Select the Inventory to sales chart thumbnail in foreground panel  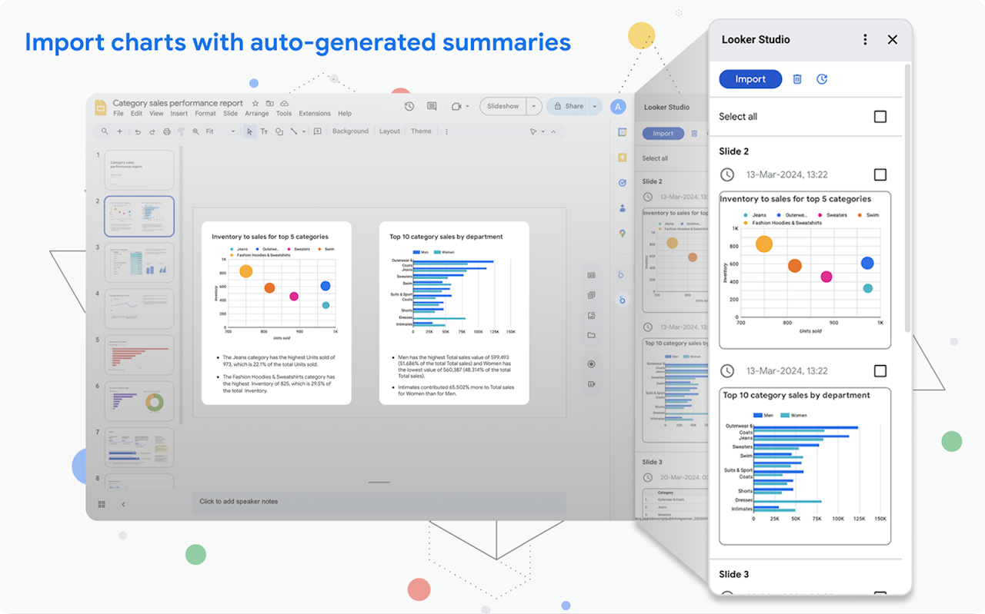coord(805,270)
